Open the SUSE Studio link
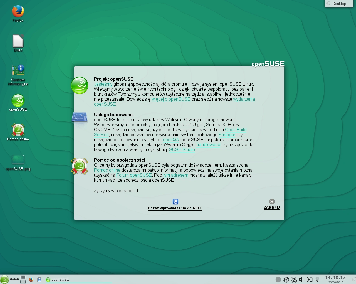Viewport: 356px width, 284px height. click(182, 149)
